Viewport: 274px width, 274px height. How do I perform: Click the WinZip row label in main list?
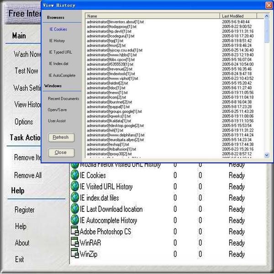(89, 254)
